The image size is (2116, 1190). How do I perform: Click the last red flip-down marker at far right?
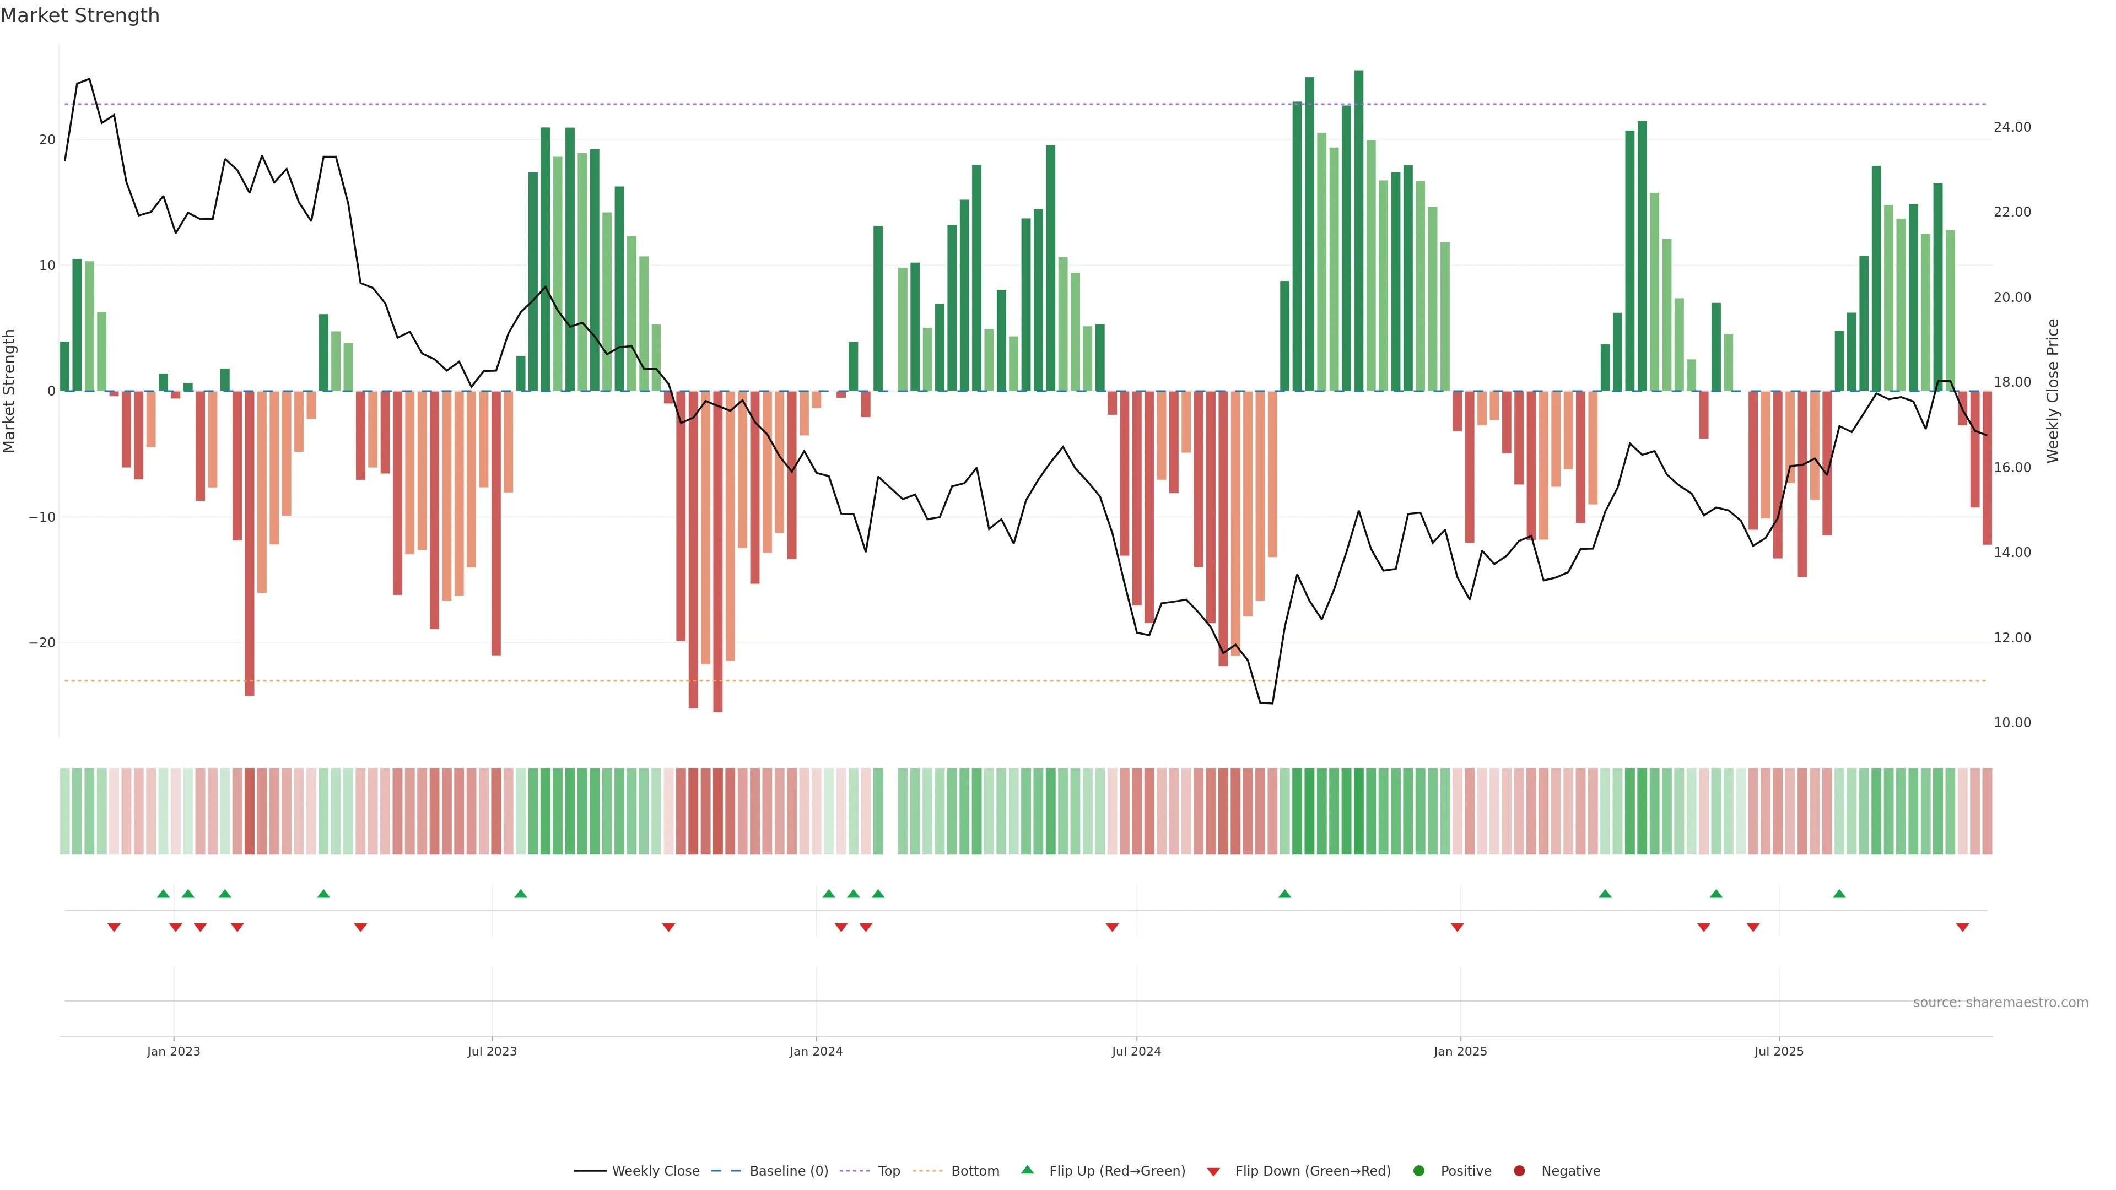tap(1962, 927)
